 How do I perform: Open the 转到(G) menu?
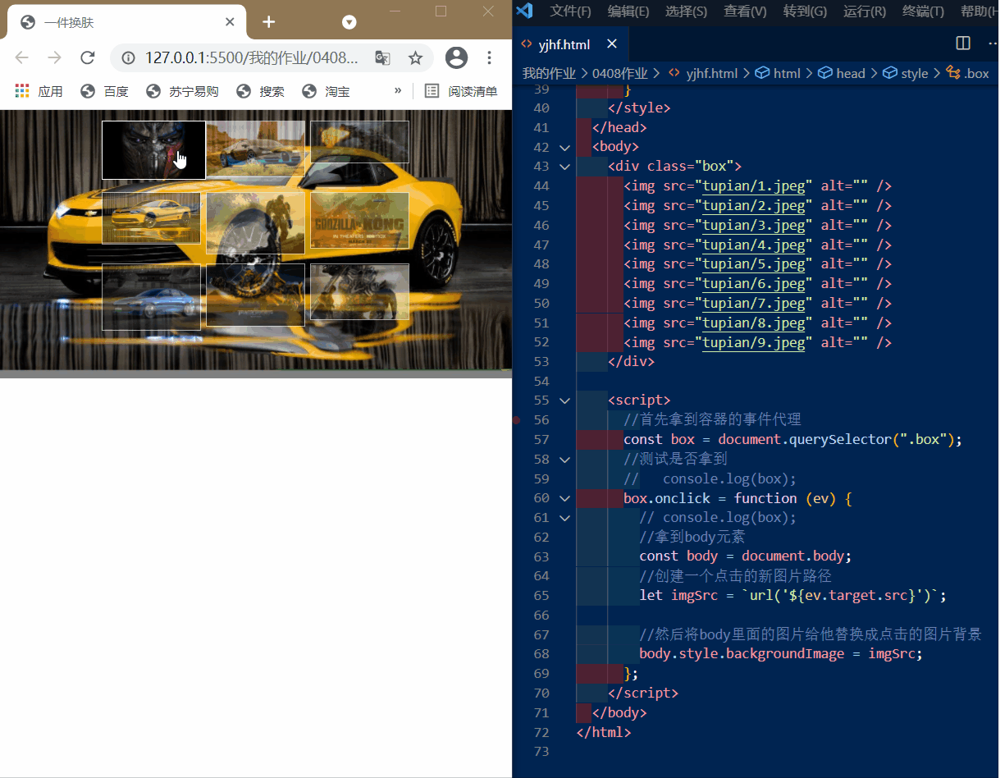[x=805, y=11]
